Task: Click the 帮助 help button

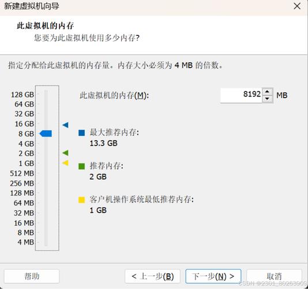Action: [32, 276]
